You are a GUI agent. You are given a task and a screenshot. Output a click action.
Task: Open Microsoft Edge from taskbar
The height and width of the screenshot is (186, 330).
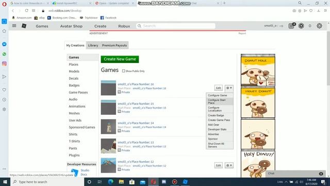(110, 182)
